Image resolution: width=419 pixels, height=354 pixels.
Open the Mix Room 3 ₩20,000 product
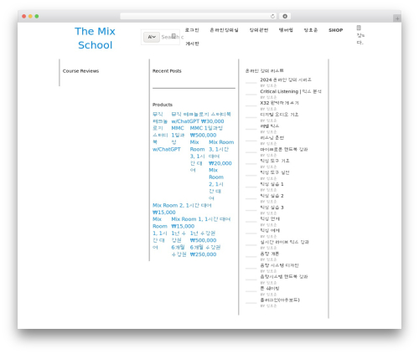[221, 152]
